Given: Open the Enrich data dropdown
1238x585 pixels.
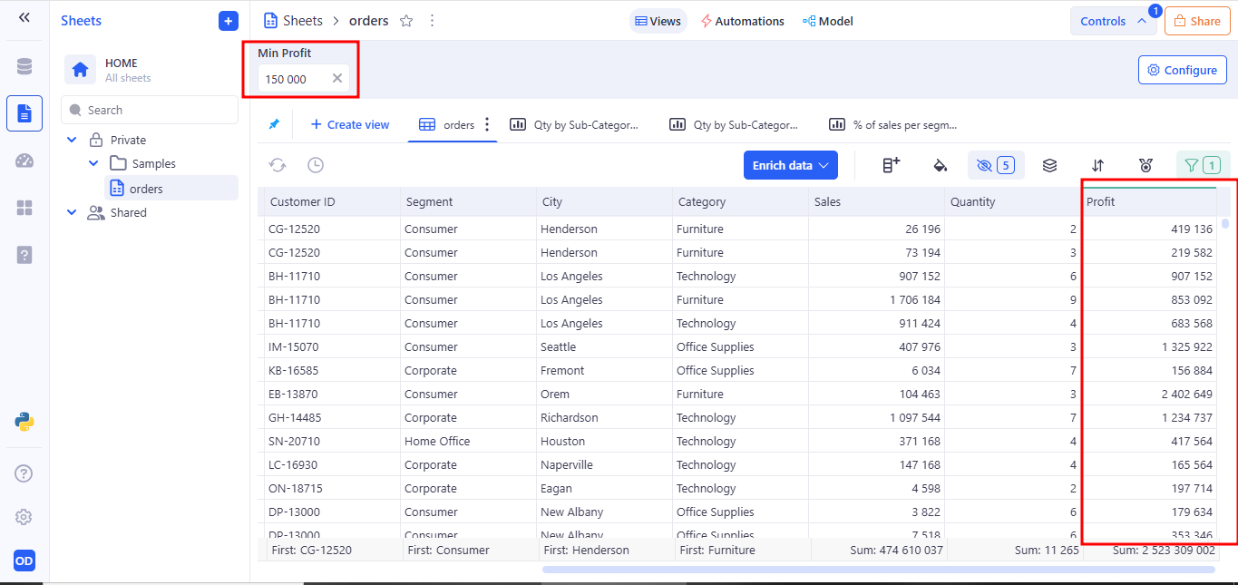Looking at the screenshot, I should coord(790,165).
